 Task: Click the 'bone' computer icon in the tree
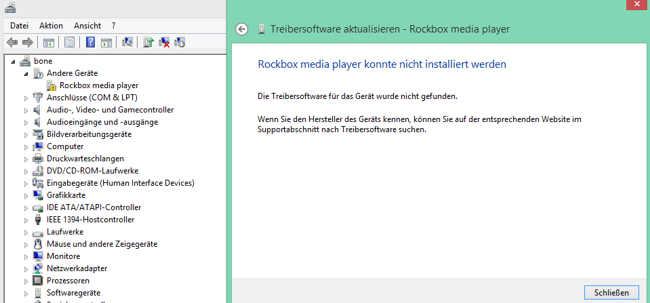[x=25, y=61]
